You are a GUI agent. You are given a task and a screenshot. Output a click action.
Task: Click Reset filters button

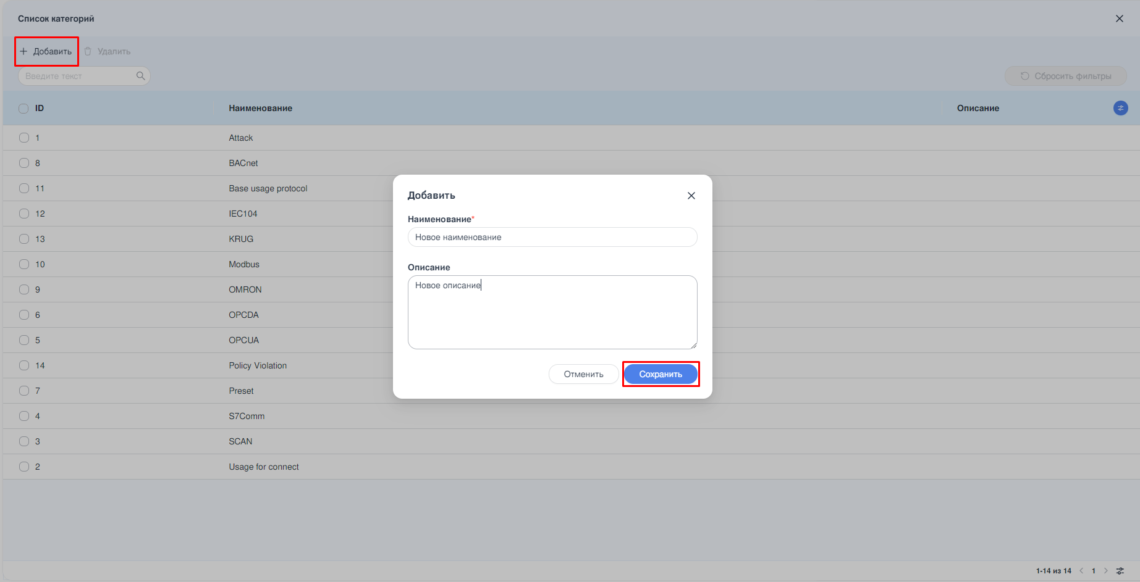pos(1065,76)
